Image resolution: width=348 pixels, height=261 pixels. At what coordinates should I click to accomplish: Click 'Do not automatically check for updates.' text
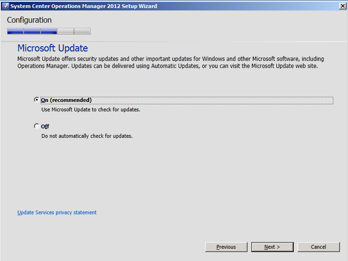87,136
